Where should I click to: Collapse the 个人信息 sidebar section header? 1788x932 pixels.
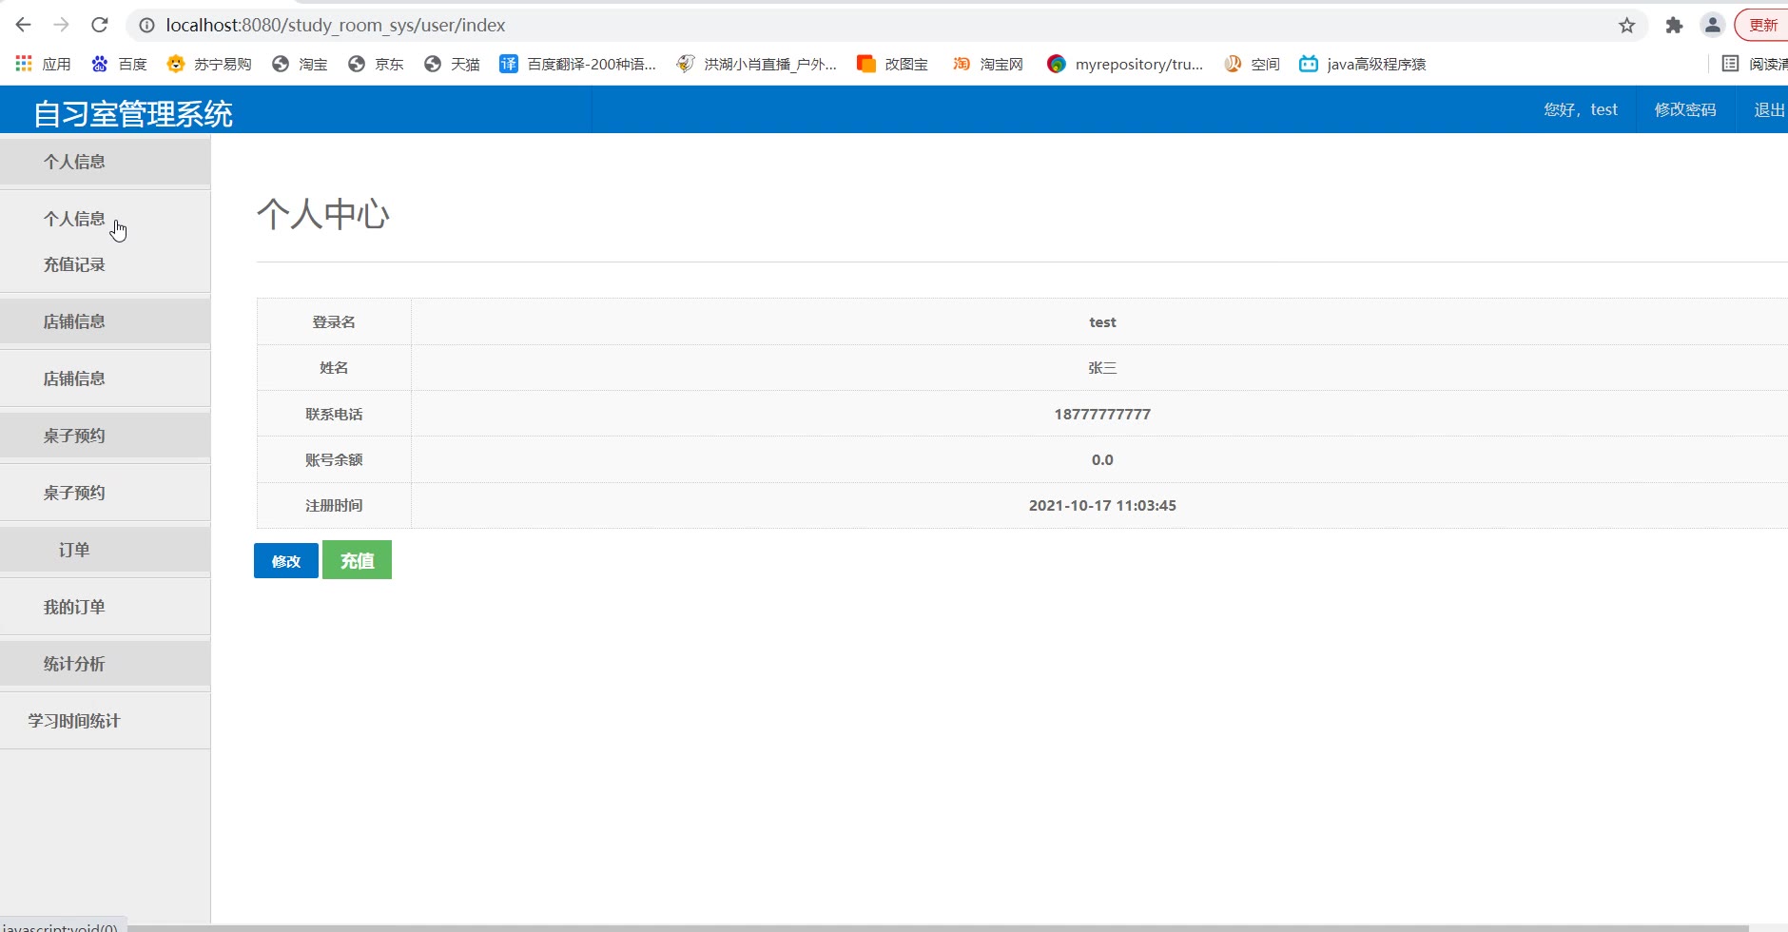105,161
